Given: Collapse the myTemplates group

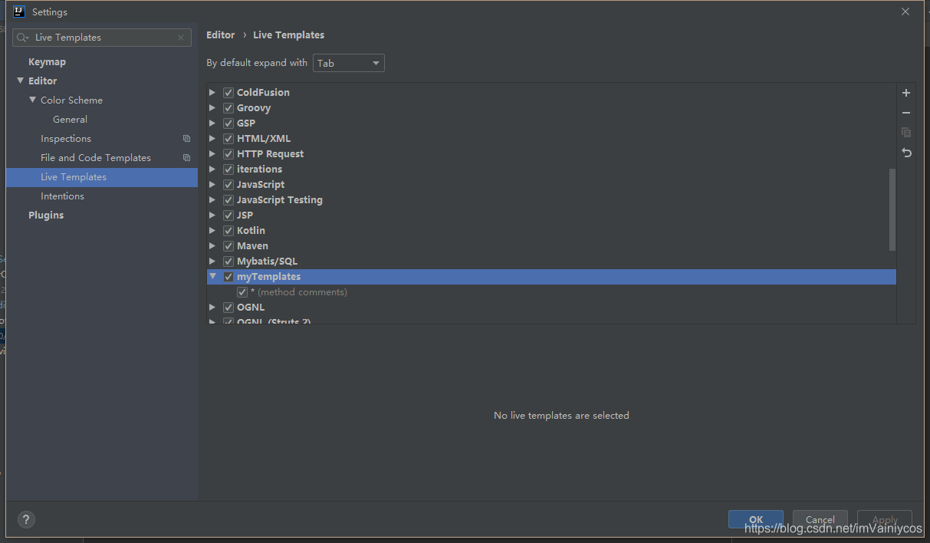Looking at the screenshot, I should coord(212,276).
